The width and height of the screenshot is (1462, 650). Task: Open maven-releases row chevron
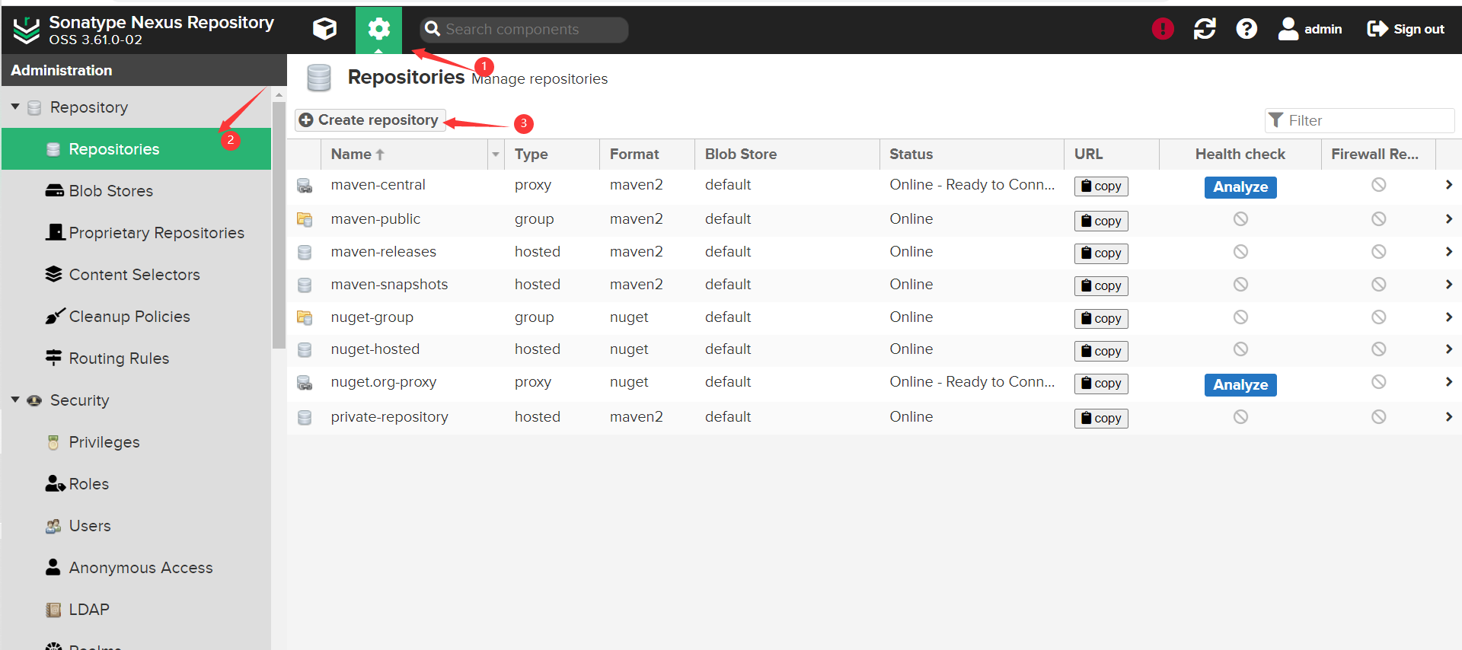point(1448,252)
